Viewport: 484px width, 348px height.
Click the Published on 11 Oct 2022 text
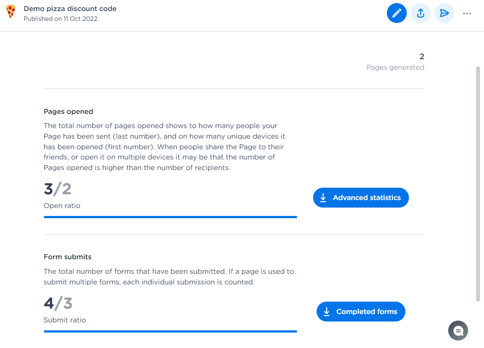click(x=60, y=19)
